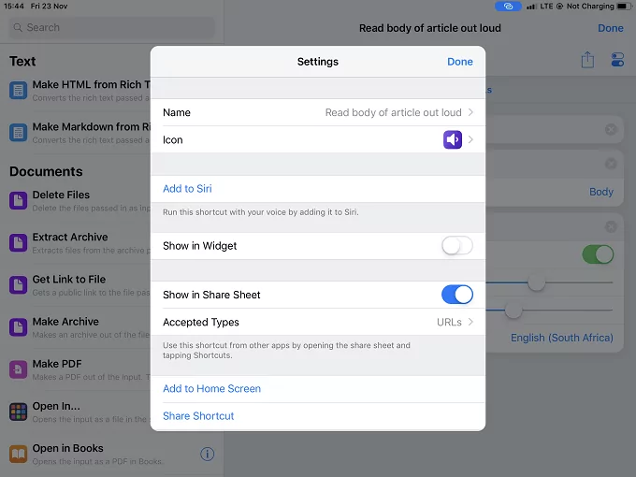This screenshot has width=636, height=477.
Task: Tap the clock showing 15:44
Action: coord(14,7)
